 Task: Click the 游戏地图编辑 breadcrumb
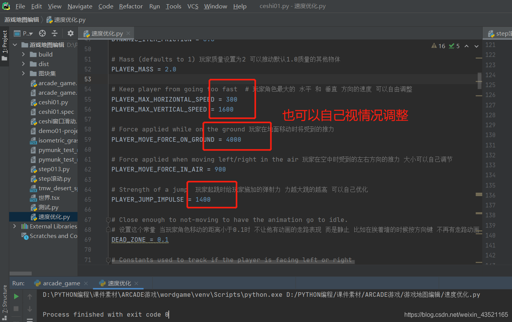pyautogui.click(x=21, y=20)
